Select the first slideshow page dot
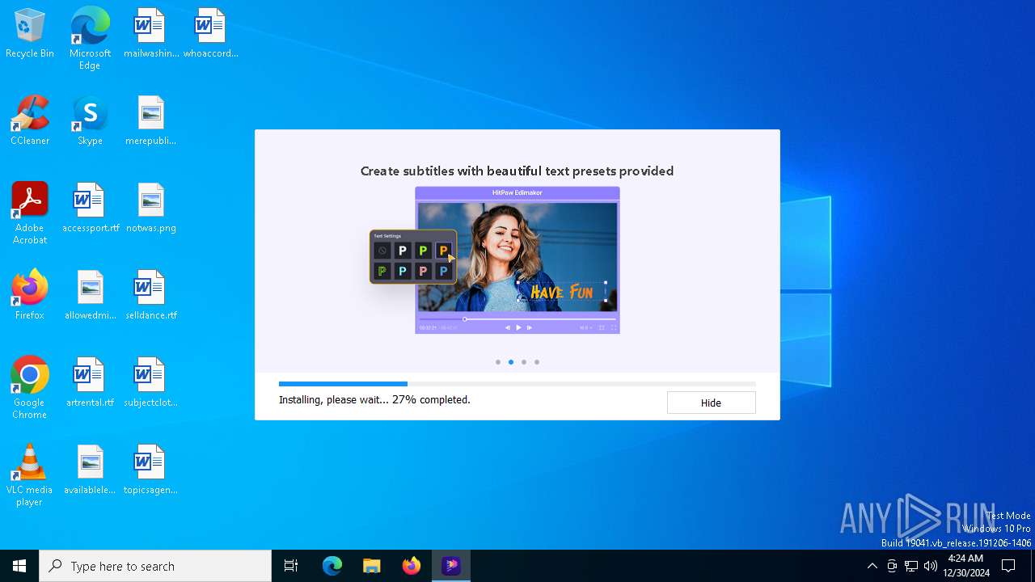The image size is (1035, 582). [498, 362]
